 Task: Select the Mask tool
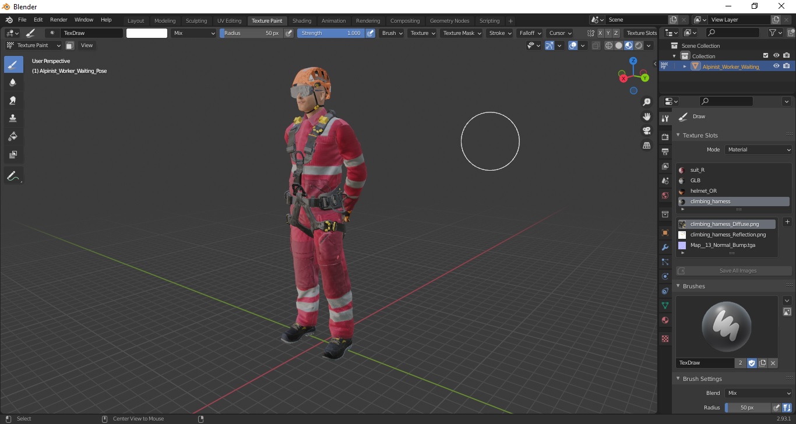tap(13, 154)
